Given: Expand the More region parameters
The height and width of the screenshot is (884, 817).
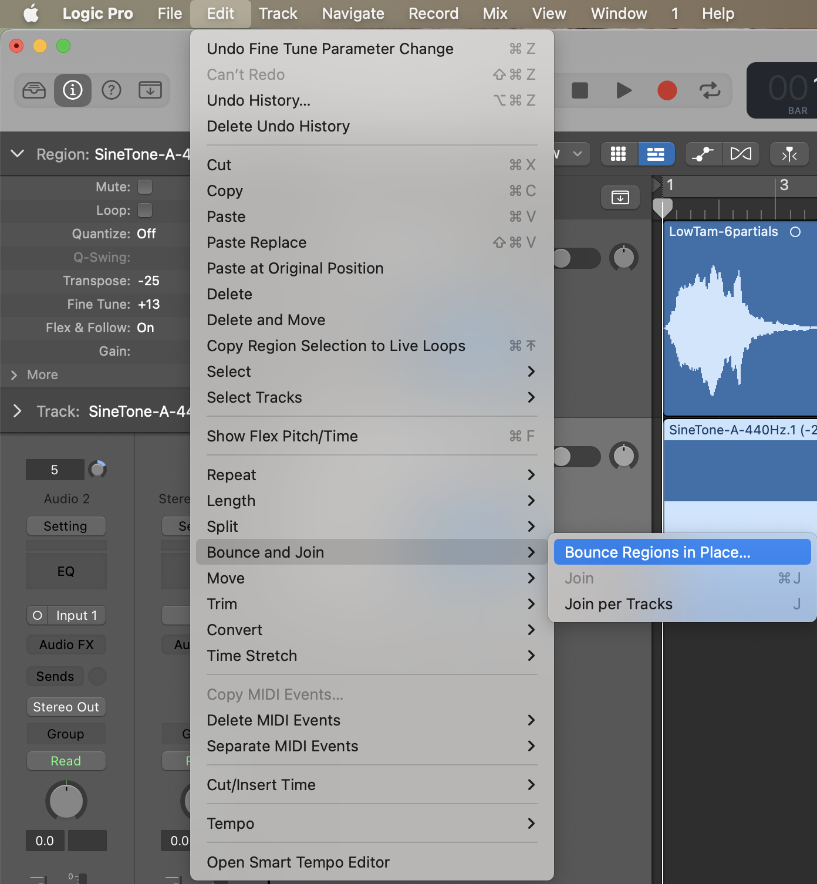Looking at the screenshot, I should 15,374.
